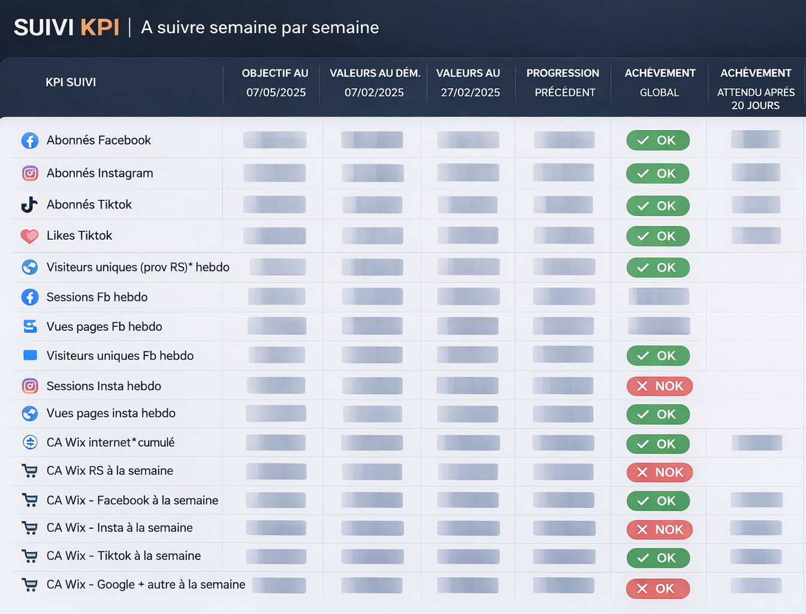Image resolution: width=806 pixels, height=614 pixels.
Task: Click the Instagram icon beside Abonnés Instagram
Action: coord(30,173)
